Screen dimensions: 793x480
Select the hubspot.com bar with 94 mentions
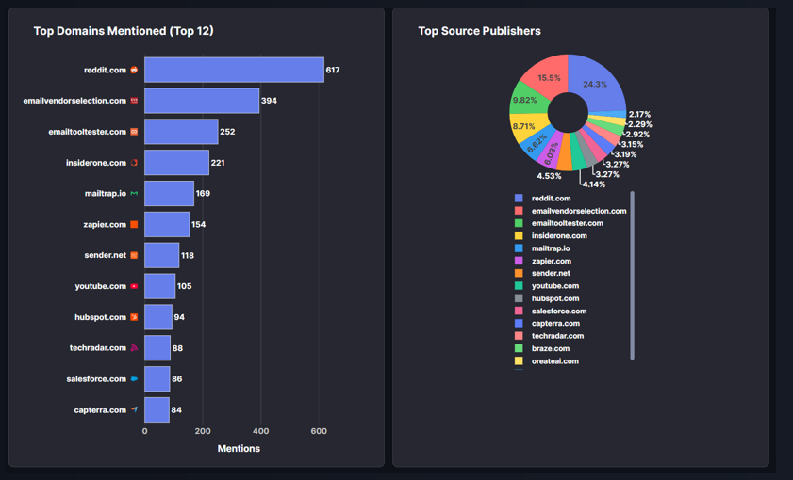158,317
